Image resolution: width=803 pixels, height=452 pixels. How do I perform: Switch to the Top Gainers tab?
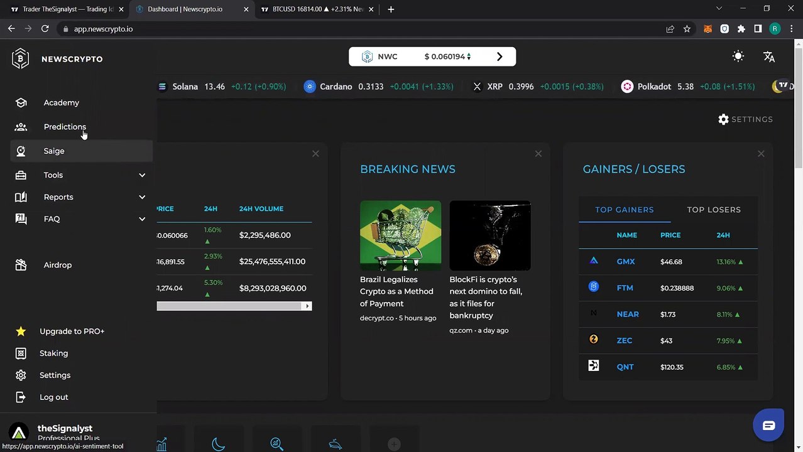pyautogui.click(x=625, y=210)
